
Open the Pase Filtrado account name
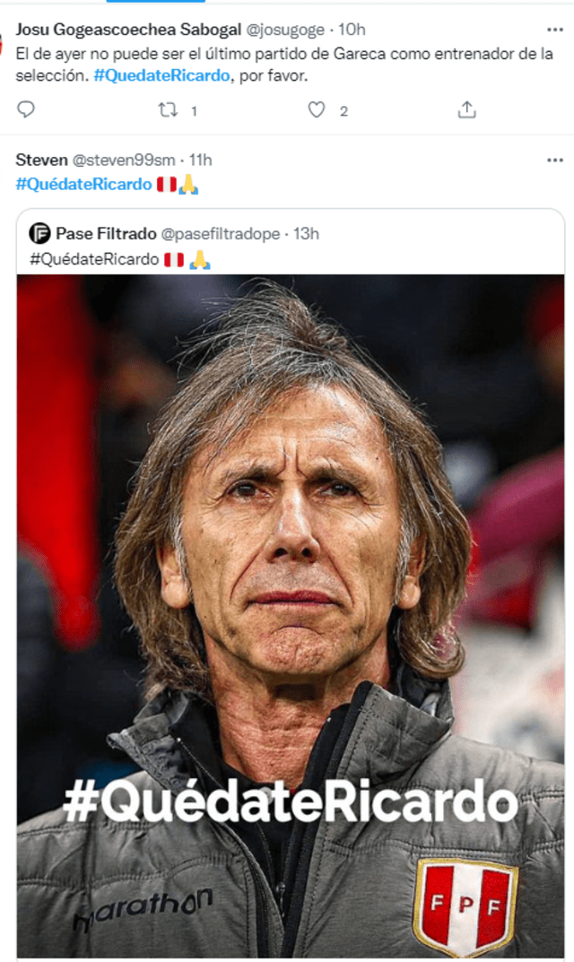104,234
